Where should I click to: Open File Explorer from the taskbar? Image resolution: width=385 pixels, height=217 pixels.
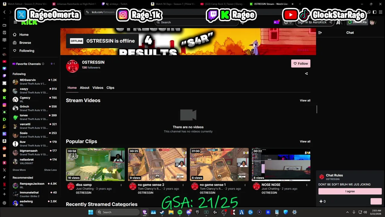171,212
